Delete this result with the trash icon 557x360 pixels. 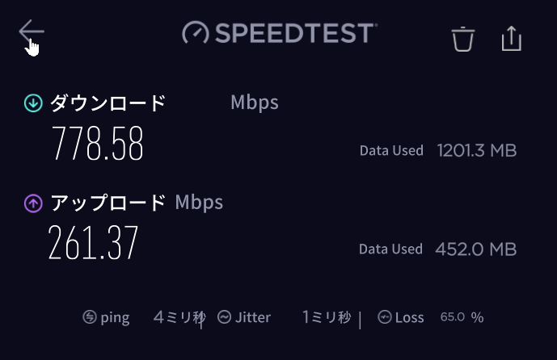462,38
